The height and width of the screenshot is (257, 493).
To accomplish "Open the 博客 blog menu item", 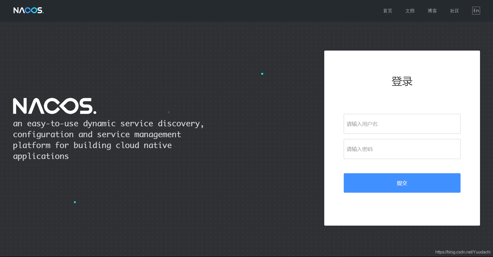I will tap(432, 11).
